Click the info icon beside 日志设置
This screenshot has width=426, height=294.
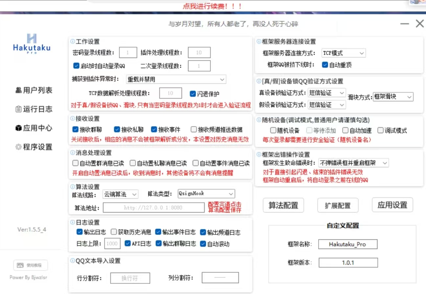72,222
